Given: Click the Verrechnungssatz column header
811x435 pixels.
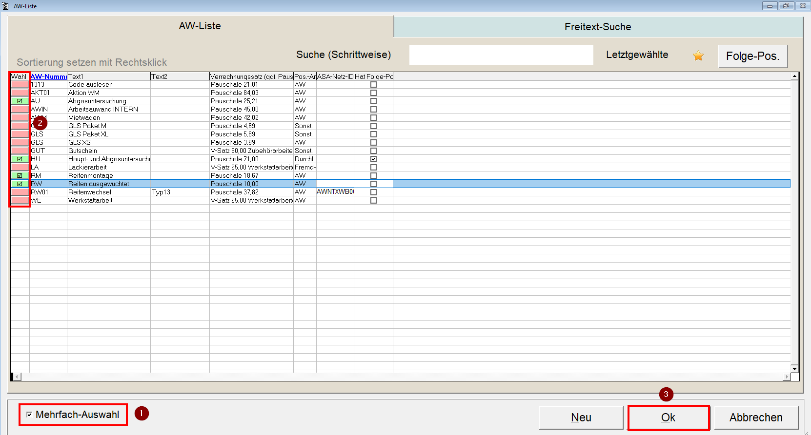Looking at the screenshot, I should point(251,76).
